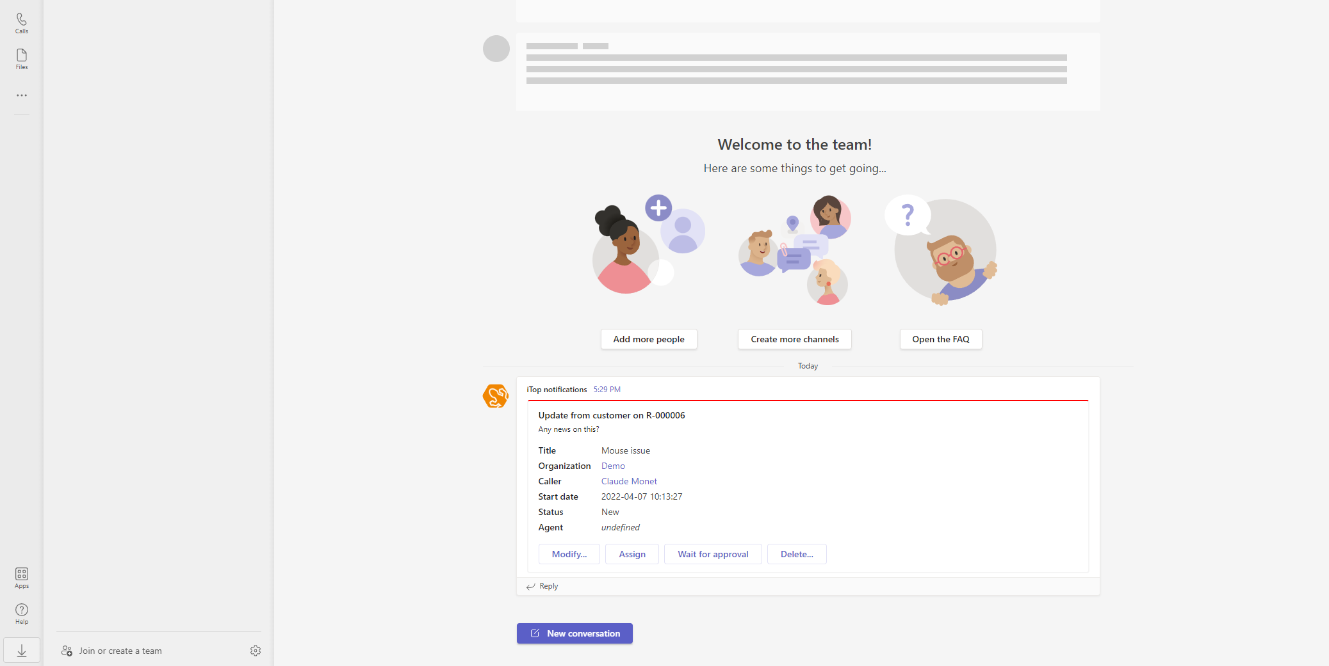This screenshot has height=666, width=1329.
Task: Open the Claude Monet caller link
Action: (x=629, y=481)
